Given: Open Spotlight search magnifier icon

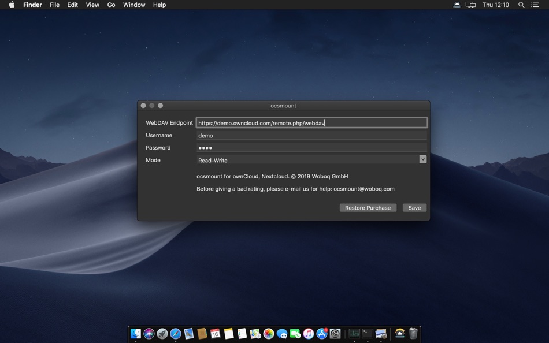Looking at the screenshot, I should pos(521,5).
